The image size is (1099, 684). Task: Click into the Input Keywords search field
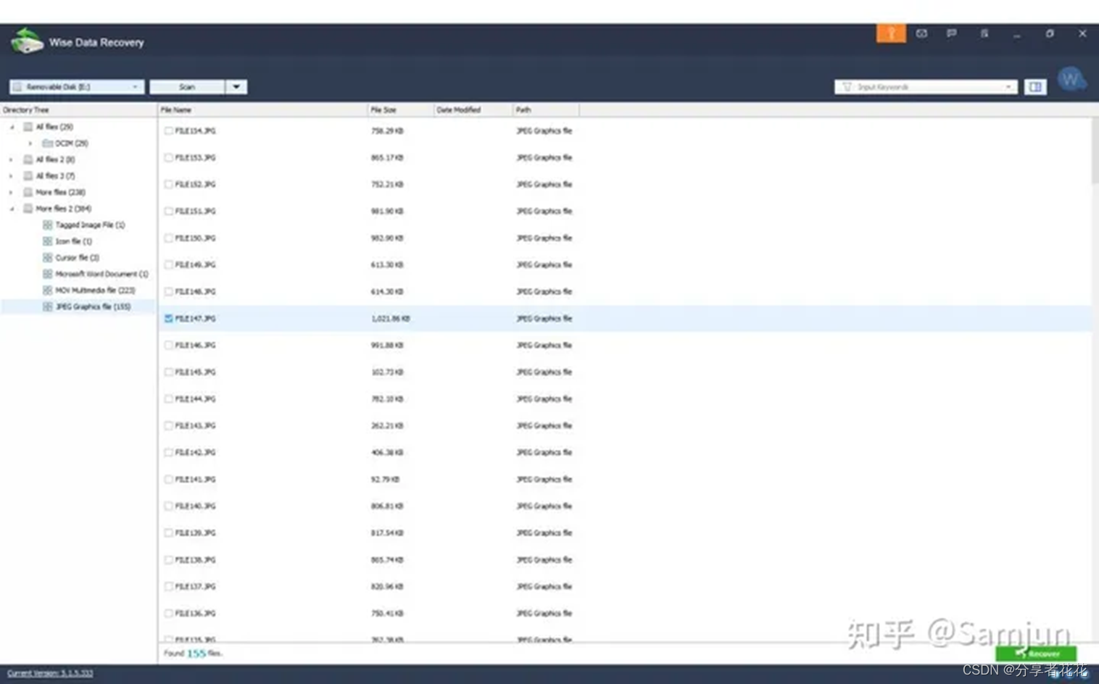[926, 87]
